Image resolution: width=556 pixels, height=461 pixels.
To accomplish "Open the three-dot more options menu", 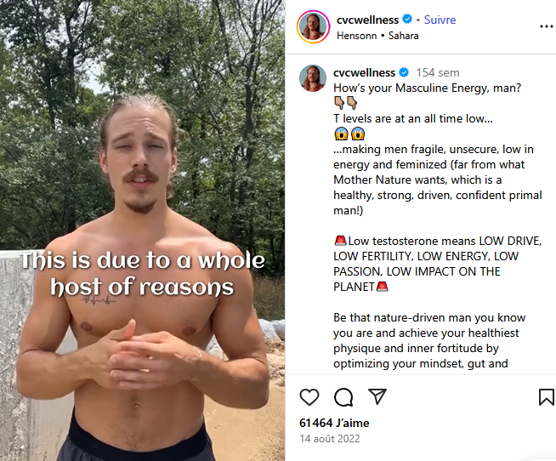I will tap(547, 26).
